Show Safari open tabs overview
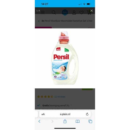The image size is (130, 130). pyautogui.click(x=90, y=121)
